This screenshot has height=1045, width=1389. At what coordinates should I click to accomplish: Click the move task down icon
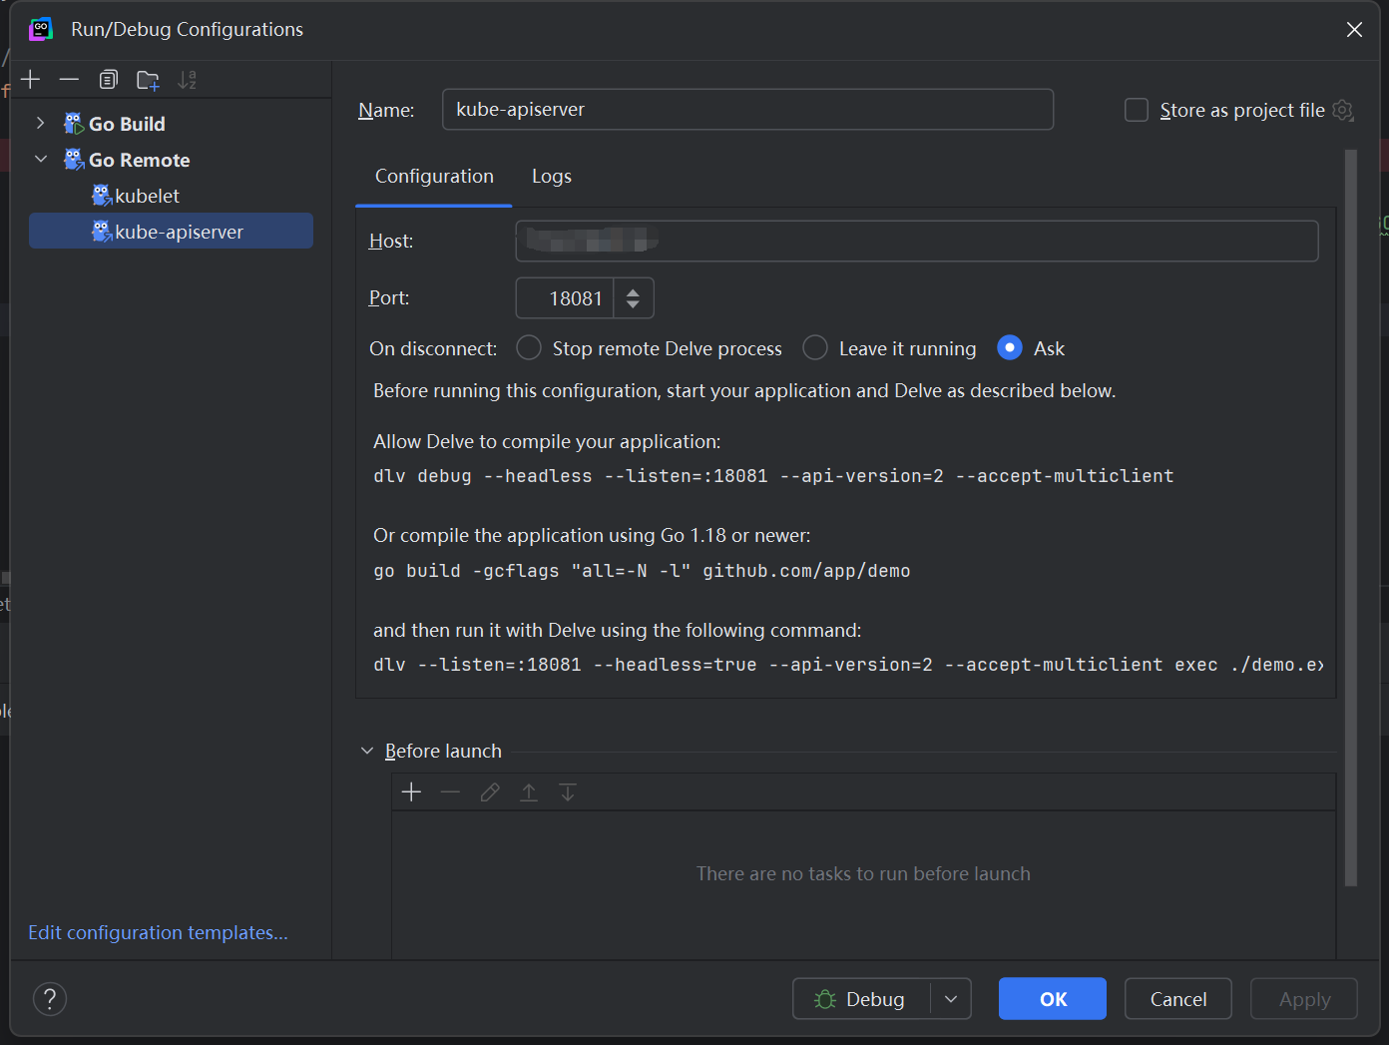[568, 792]
